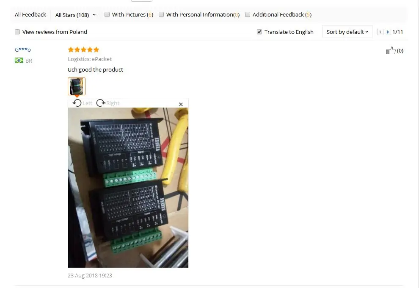Click the Left rotate label
419x288 pixels.
[87, 103]
